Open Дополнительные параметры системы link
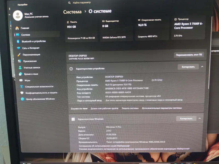The image size is (219, 164). click(162, 108)
